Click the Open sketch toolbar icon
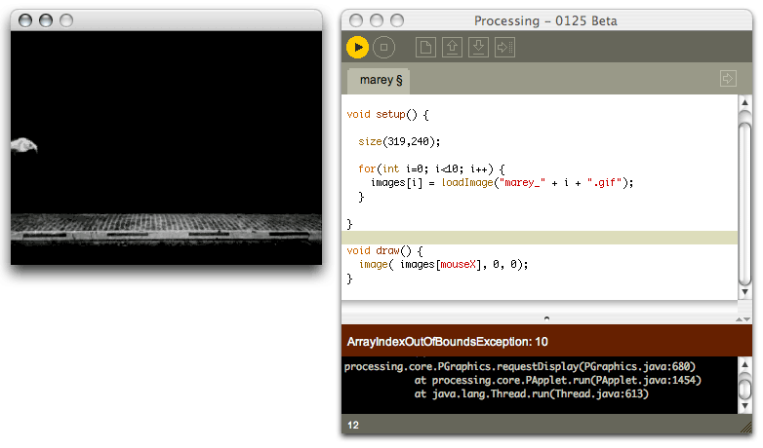Image resolution: width=763 pixels, height=448 pixels. pos(452,47)
